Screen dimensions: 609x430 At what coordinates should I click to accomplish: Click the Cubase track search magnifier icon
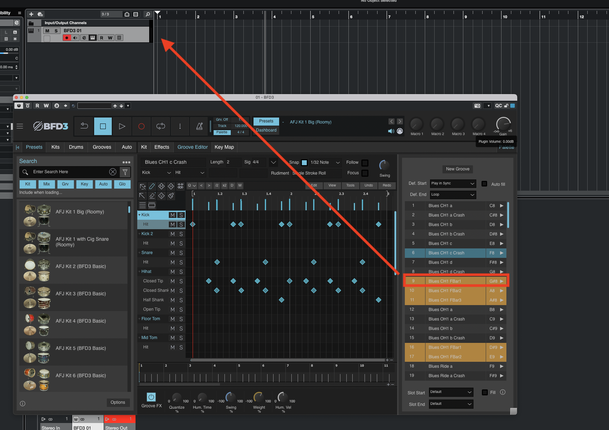(148, 14)
